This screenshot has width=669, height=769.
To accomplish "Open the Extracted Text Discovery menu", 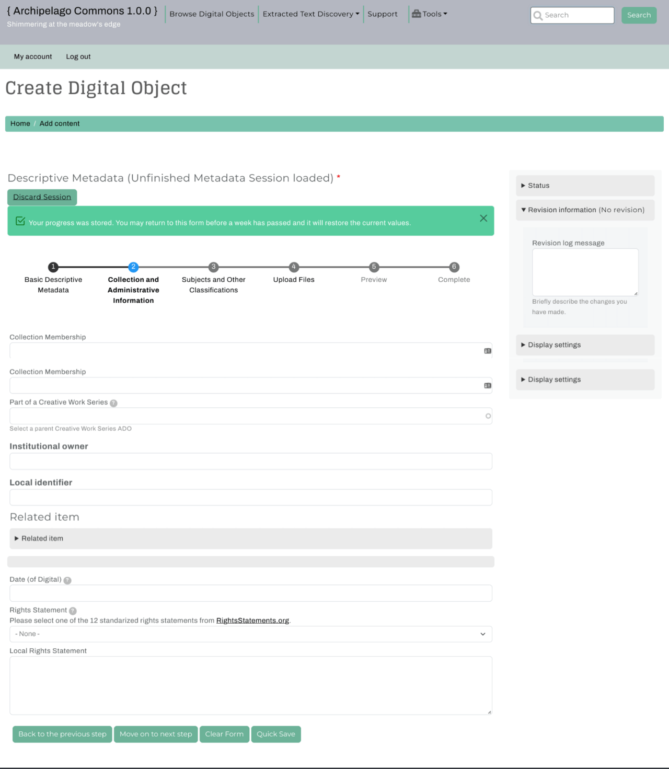I will pos(310,14).
